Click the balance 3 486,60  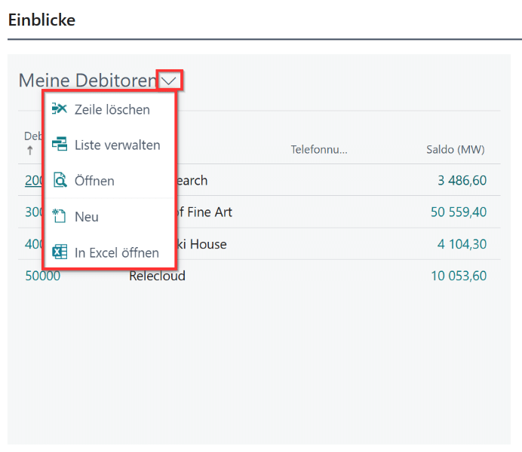[x=462, y=181]
